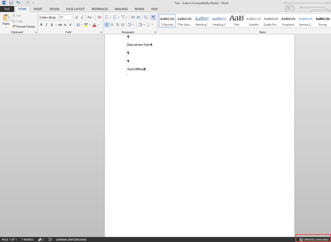This screenshot has height=242, width=331.
Task: Decrease font size with Shrink Font
Action: (x=82, y=17)
